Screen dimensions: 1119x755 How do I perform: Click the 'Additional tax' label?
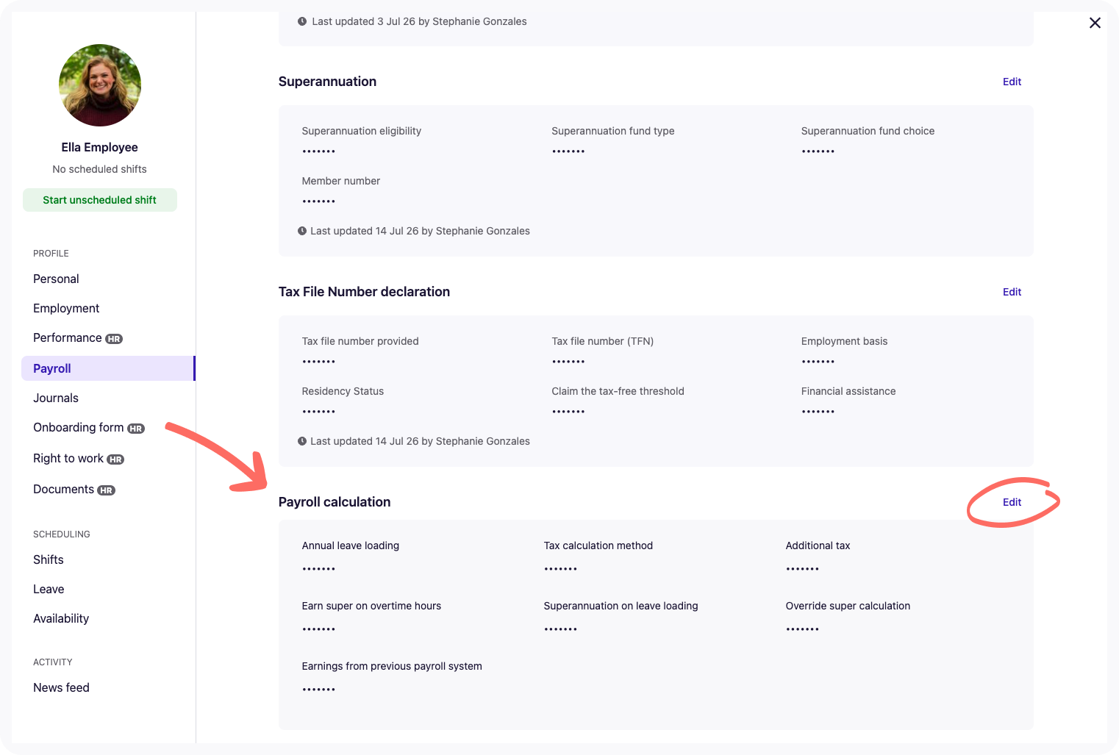pyautogui.click(x=818, y=545)
